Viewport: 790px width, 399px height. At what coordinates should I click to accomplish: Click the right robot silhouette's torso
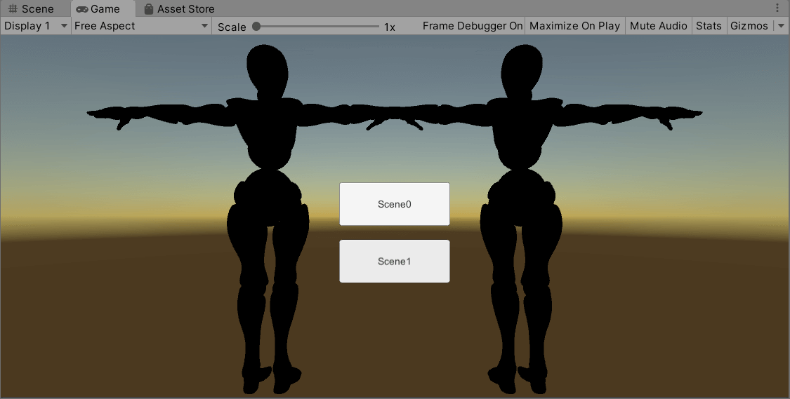click(522, 133)
